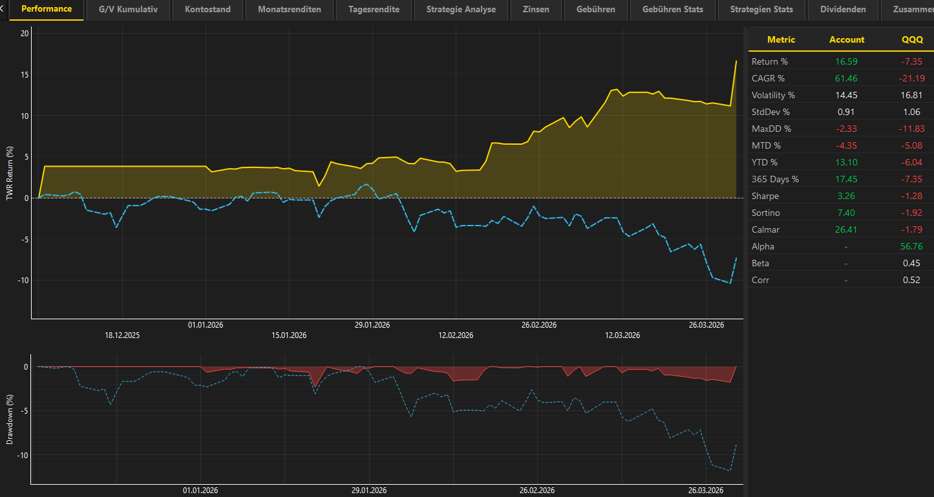Reselect the active Performance tab
Screen dimensions: 934x497
click(x=46, y=10)
